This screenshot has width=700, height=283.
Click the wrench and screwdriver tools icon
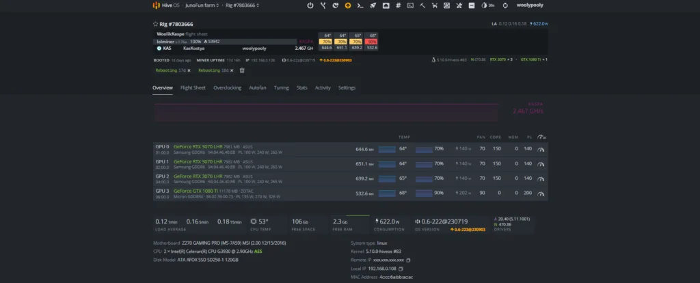(x=459, y=5)
